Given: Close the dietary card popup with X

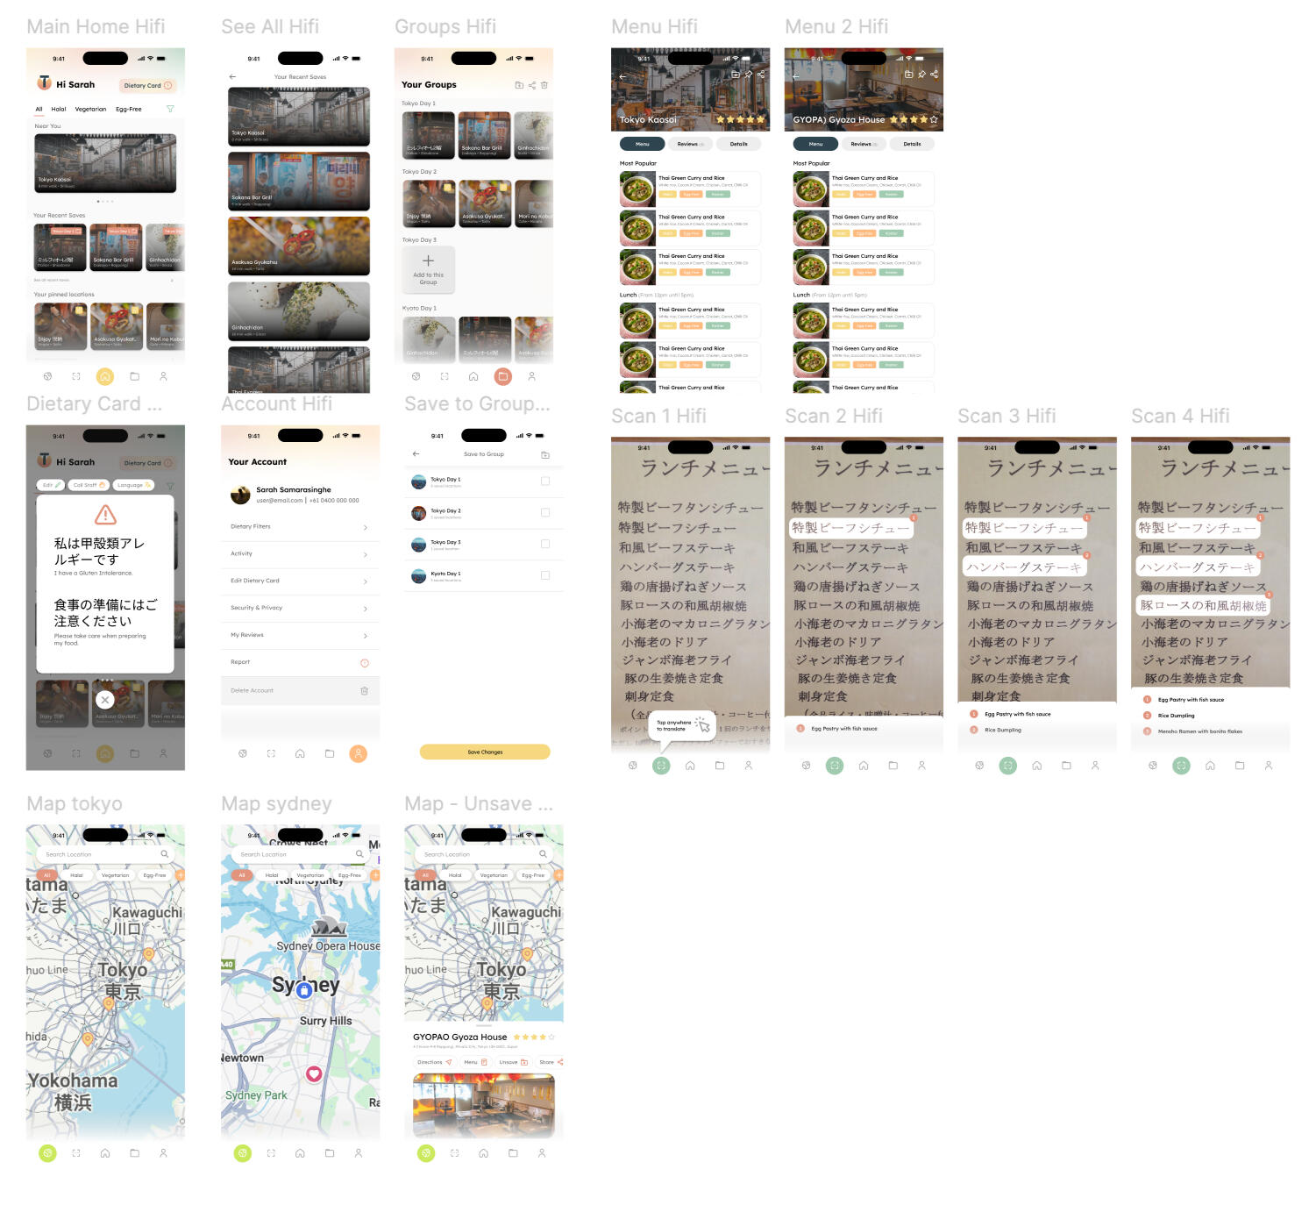Looking at the screenshot, I should tap(105, 700).
